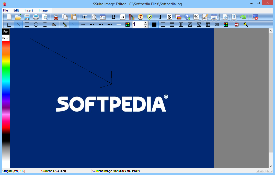Click the blue question mark help icon
275x175 pixels.
tap(187, 17)
